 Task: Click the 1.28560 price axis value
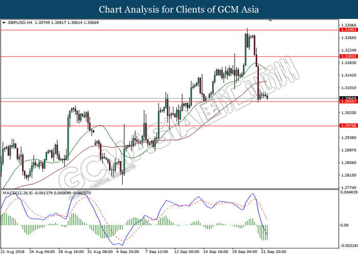(349, 163)
